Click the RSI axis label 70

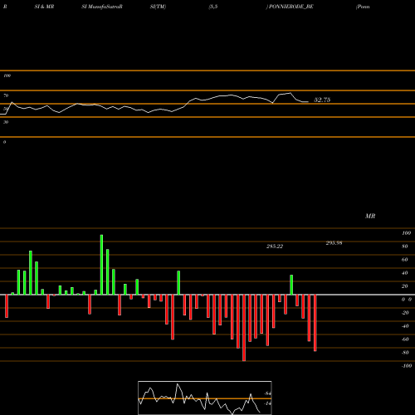[6, 95]
